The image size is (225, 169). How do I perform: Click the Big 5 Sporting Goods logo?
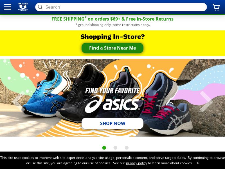coord(23,7)
